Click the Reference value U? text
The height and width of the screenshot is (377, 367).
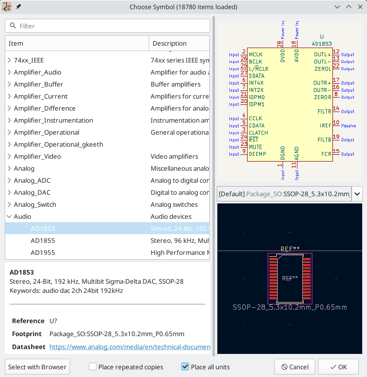[x=53, y=321]
